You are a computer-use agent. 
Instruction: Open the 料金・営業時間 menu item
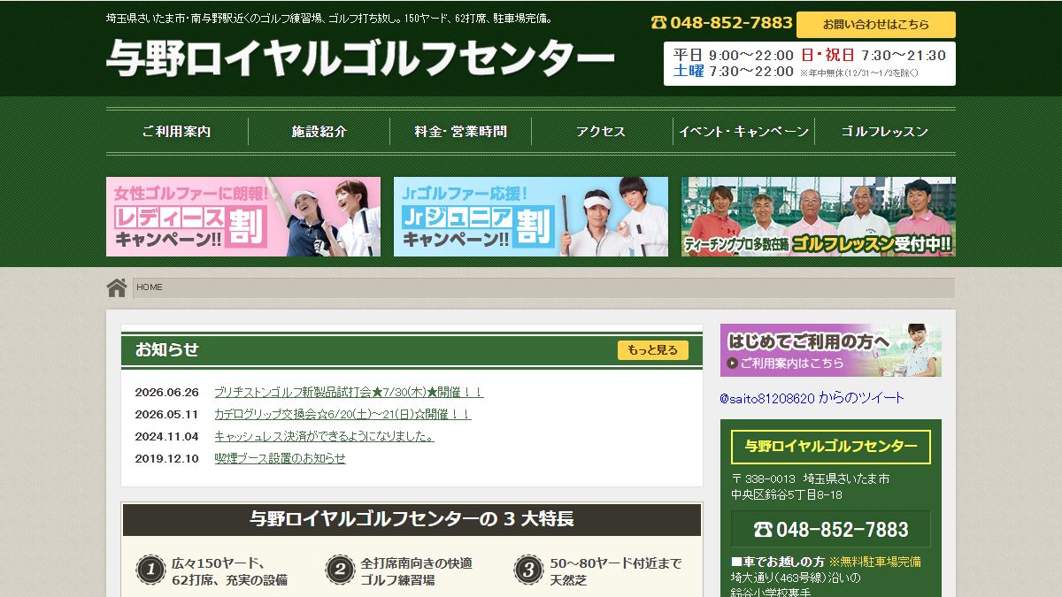point(460,132)
